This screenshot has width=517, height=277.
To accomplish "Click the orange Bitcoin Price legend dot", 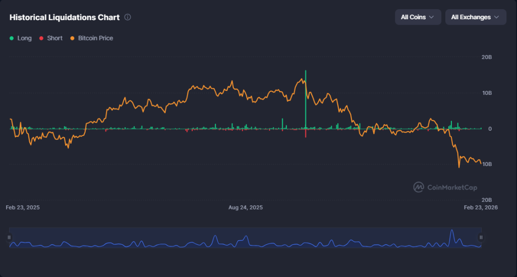I will [72, 38].
